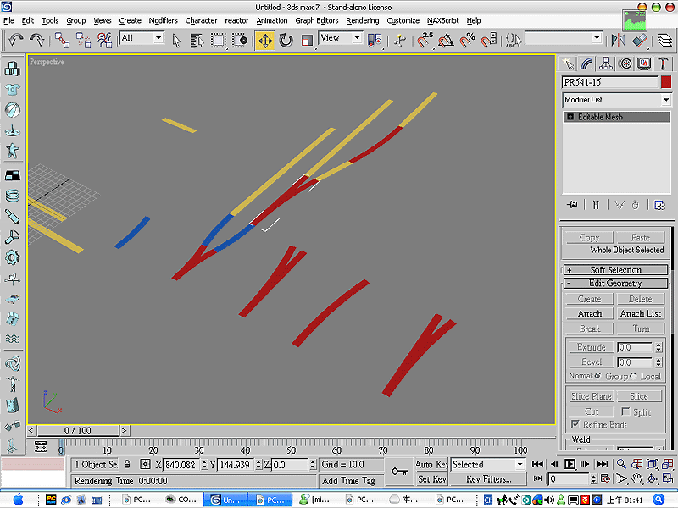Click the Set Key button

[x=431, y=479]
